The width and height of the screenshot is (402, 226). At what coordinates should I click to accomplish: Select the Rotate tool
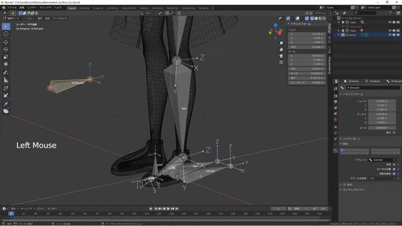(6, 50)
